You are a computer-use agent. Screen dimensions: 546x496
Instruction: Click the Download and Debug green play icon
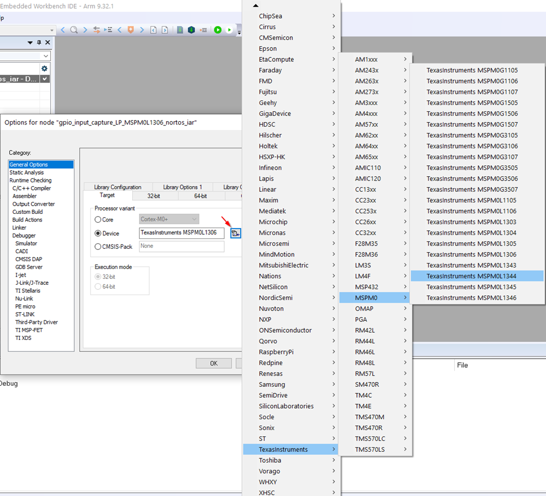coord(218,30)
